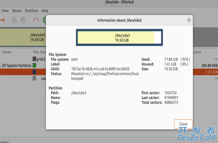Click the Close button in the dialog

[x=183, y=124]
